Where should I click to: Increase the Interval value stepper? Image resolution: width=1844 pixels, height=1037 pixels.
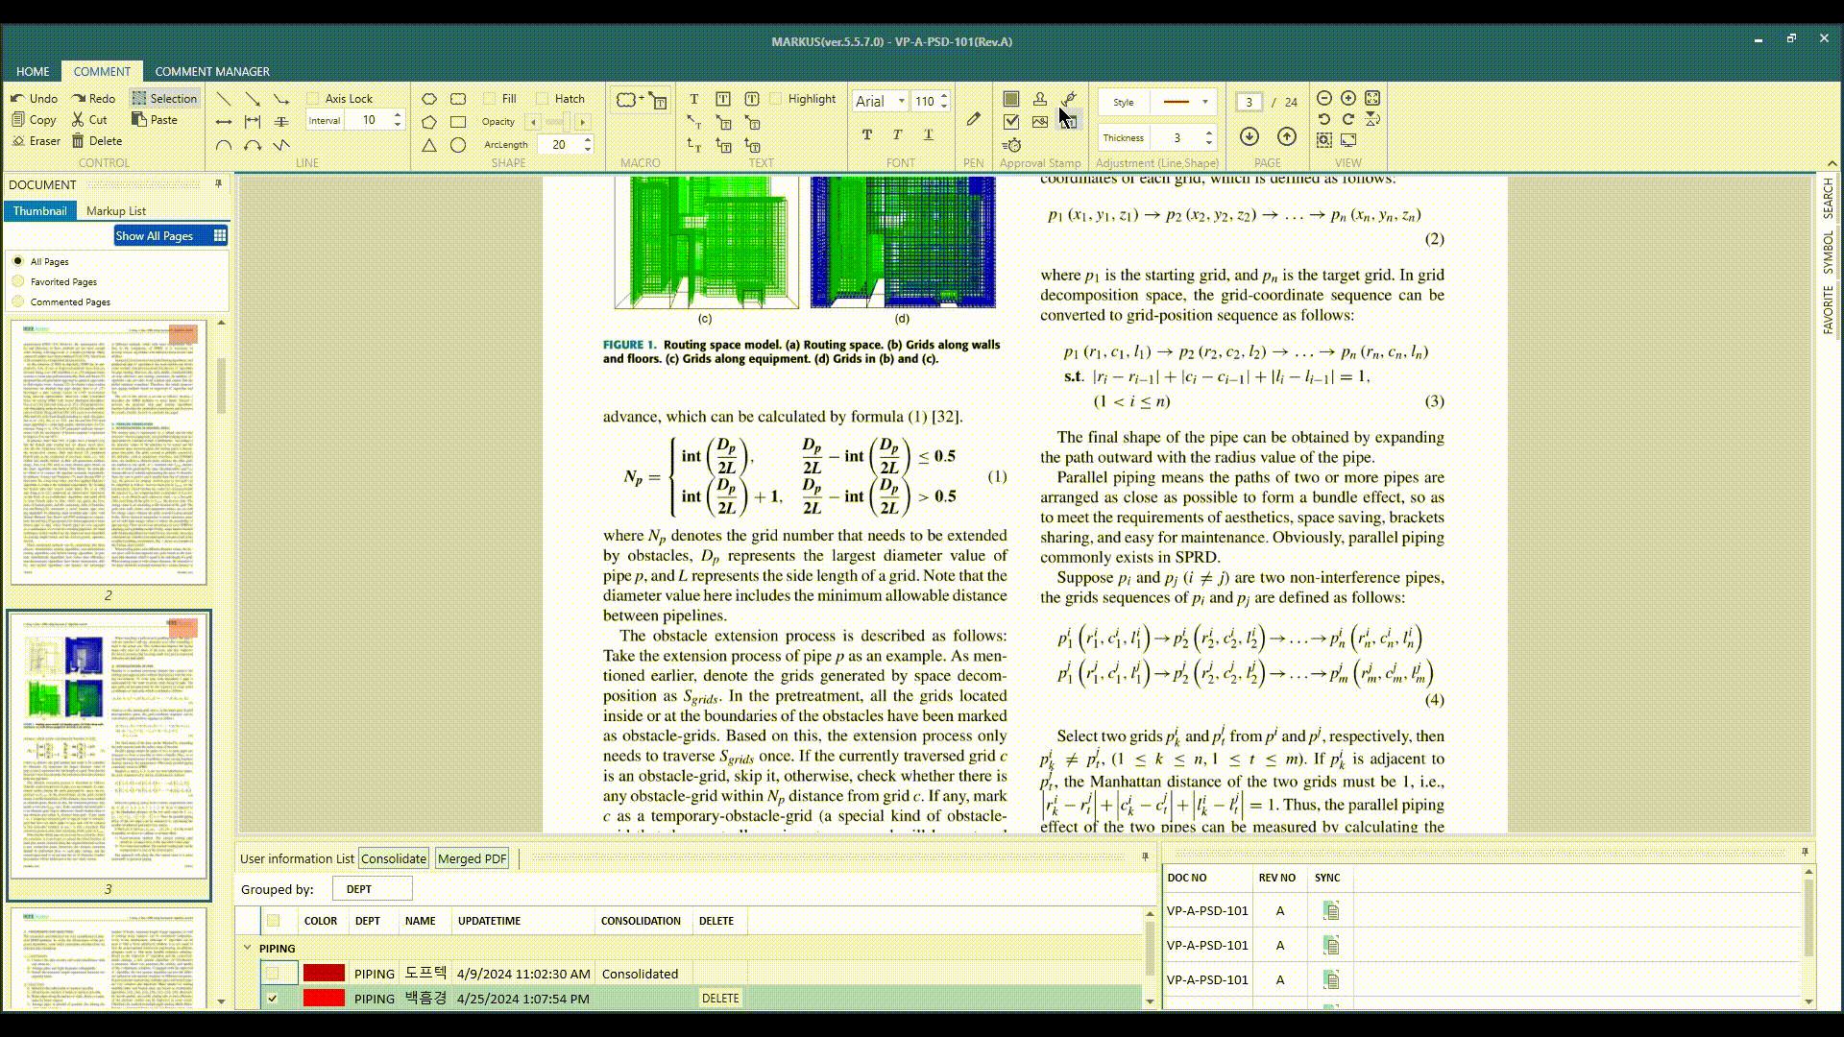[x=398, y=115]
